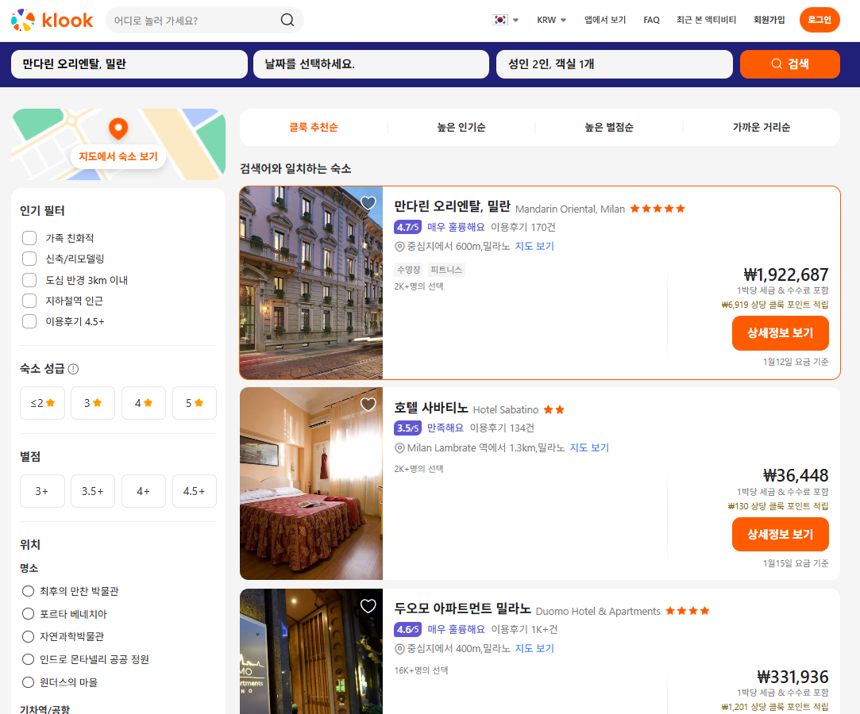Screen dimensions: 860x714
Task: Click the info icon beside 숙소 성급
Action: [x=73, y=369]
